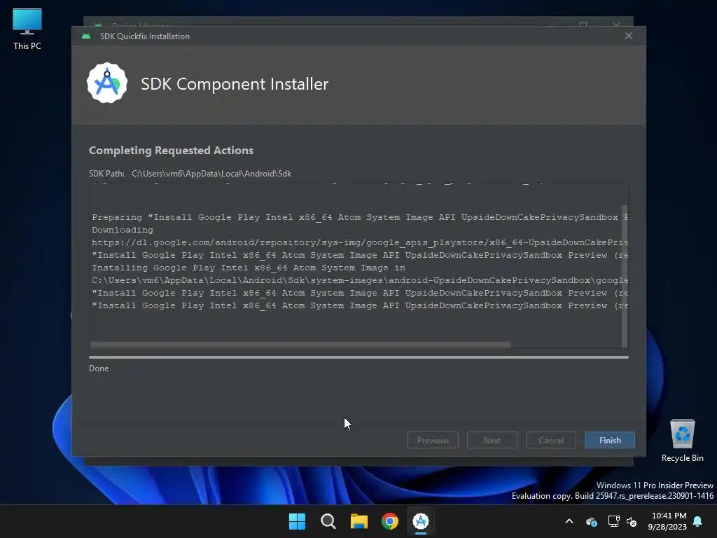Click 'Completing Requested Actions' heading
This screenshot has height=538, width=717.
[x=171, y=150]
